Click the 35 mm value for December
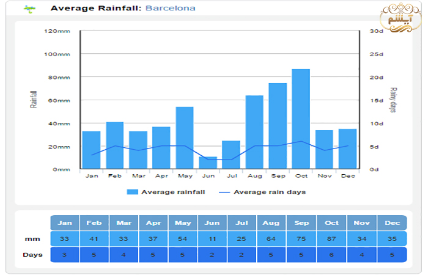 [x=392, y=239]
